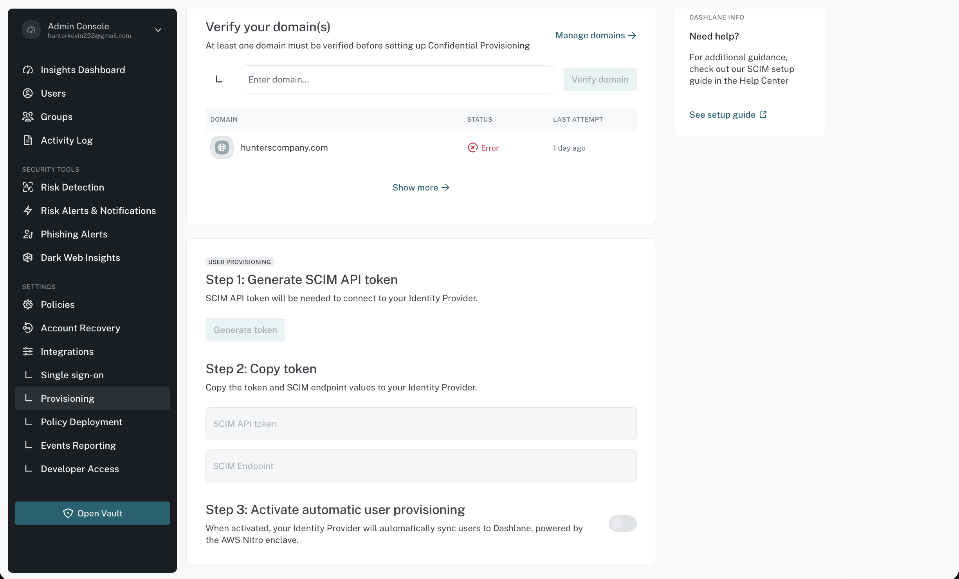Go to Users in sidebar
This screenshot has width=959, height=579.
(x=53, y=93)
